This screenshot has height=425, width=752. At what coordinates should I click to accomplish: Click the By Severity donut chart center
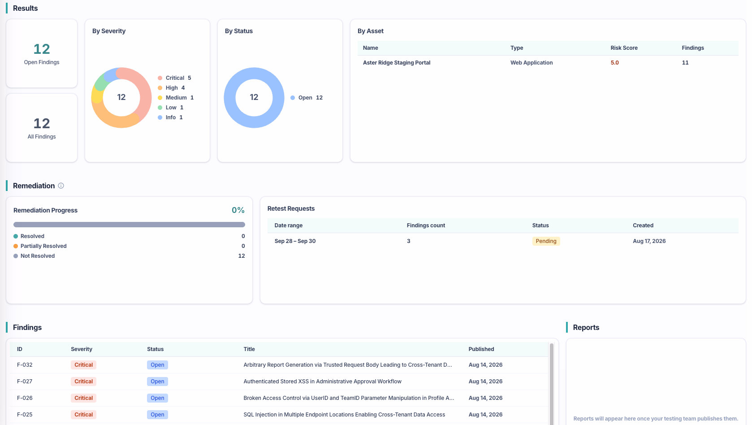(x=121, y=97)
